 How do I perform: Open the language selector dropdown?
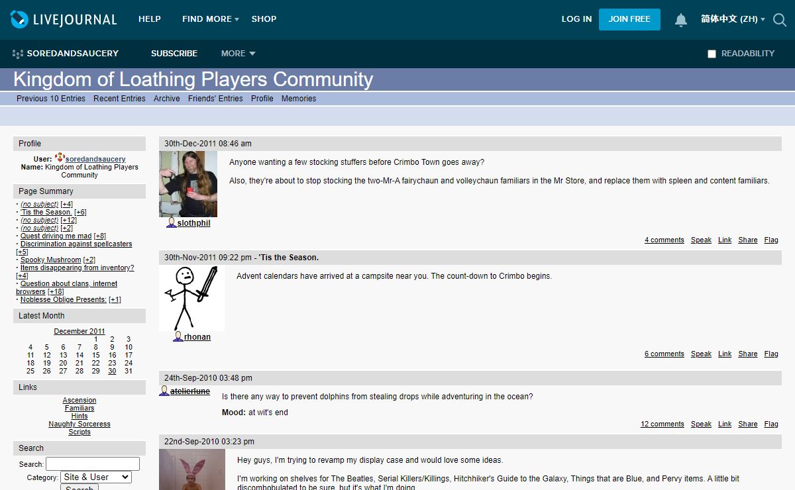tap(733, 19)
